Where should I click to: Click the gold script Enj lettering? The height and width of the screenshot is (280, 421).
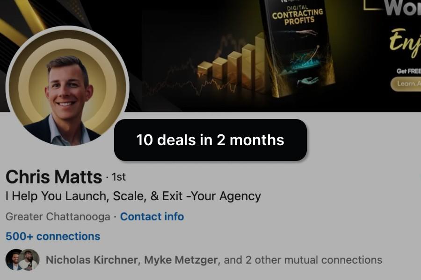click(405, 42)
